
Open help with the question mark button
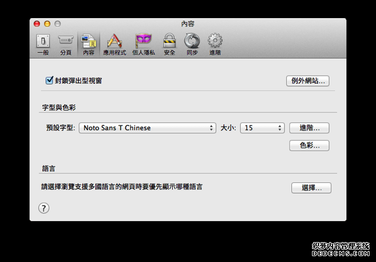click(x=43, y=208)
